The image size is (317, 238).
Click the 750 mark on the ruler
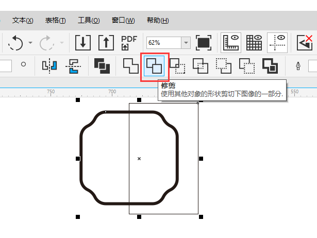tap(51, 92)
